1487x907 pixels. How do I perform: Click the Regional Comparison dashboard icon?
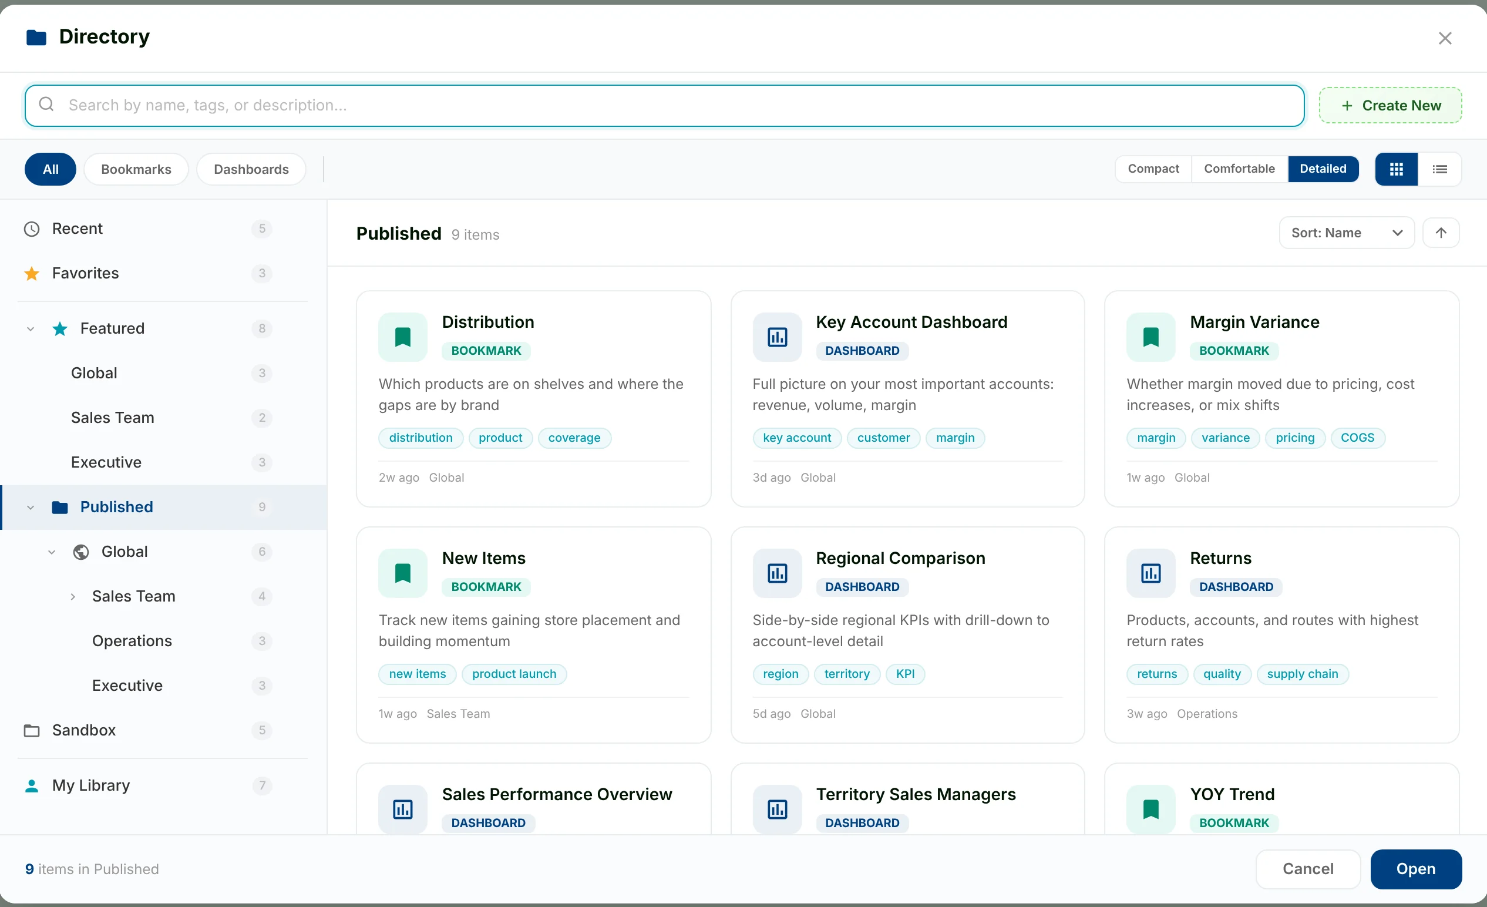click(777, 573)
